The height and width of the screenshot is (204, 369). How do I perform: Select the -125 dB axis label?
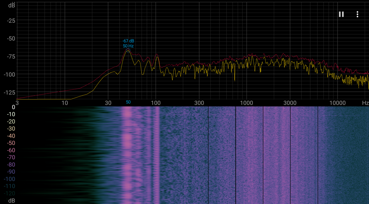pyautogui.click(x=10, y=92)
